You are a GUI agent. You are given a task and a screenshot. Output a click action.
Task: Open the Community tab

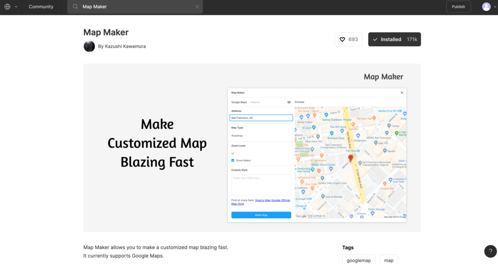point(41,7)
